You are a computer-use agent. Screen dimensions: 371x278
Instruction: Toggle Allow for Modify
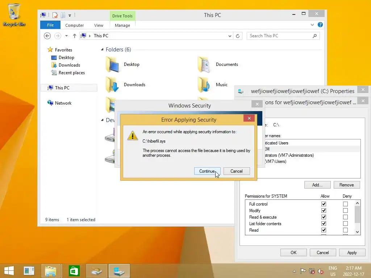coord(324,210)
